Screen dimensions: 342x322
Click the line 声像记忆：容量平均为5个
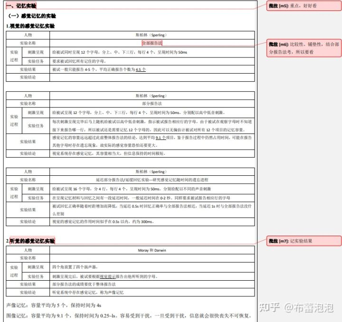tap(54, 305)
